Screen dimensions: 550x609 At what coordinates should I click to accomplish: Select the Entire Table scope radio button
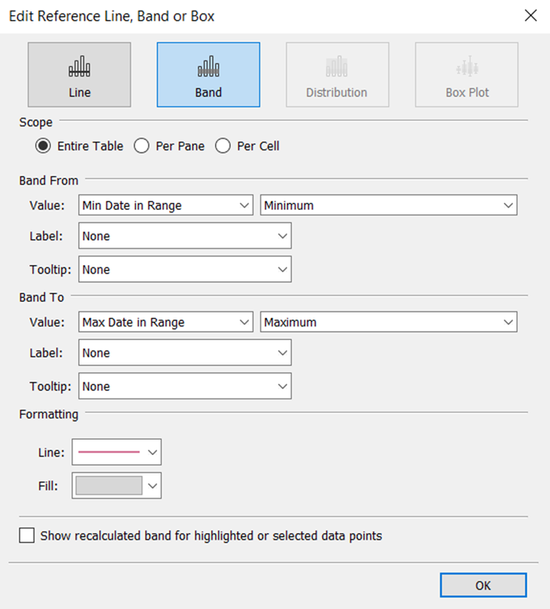43,146
